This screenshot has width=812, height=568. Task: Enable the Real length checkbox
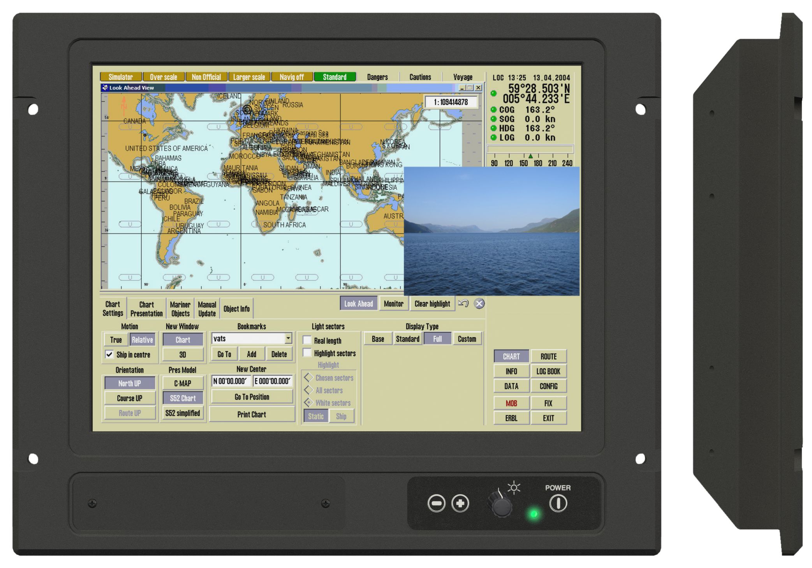tap(307, 340)
